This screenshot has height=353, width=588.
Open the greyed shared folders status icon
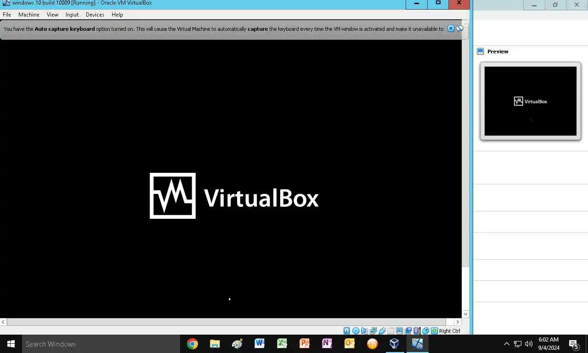point(391,330)
